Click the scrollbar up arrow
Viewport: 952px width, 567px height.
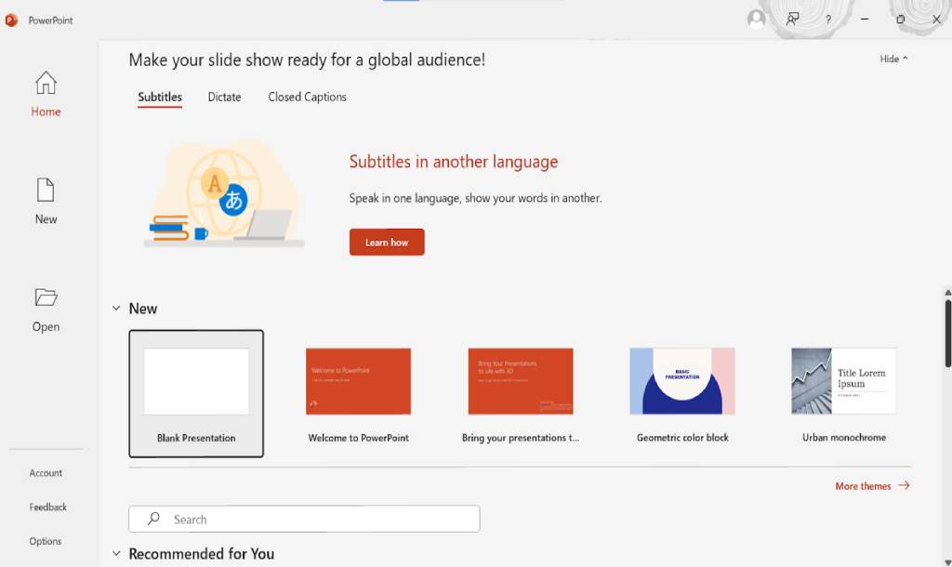947,293
